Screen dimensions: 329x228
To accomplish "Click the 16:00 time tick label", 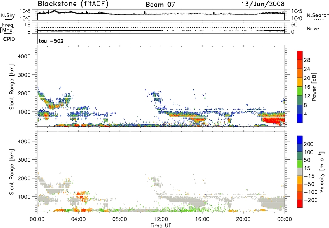I will [202, 219].
